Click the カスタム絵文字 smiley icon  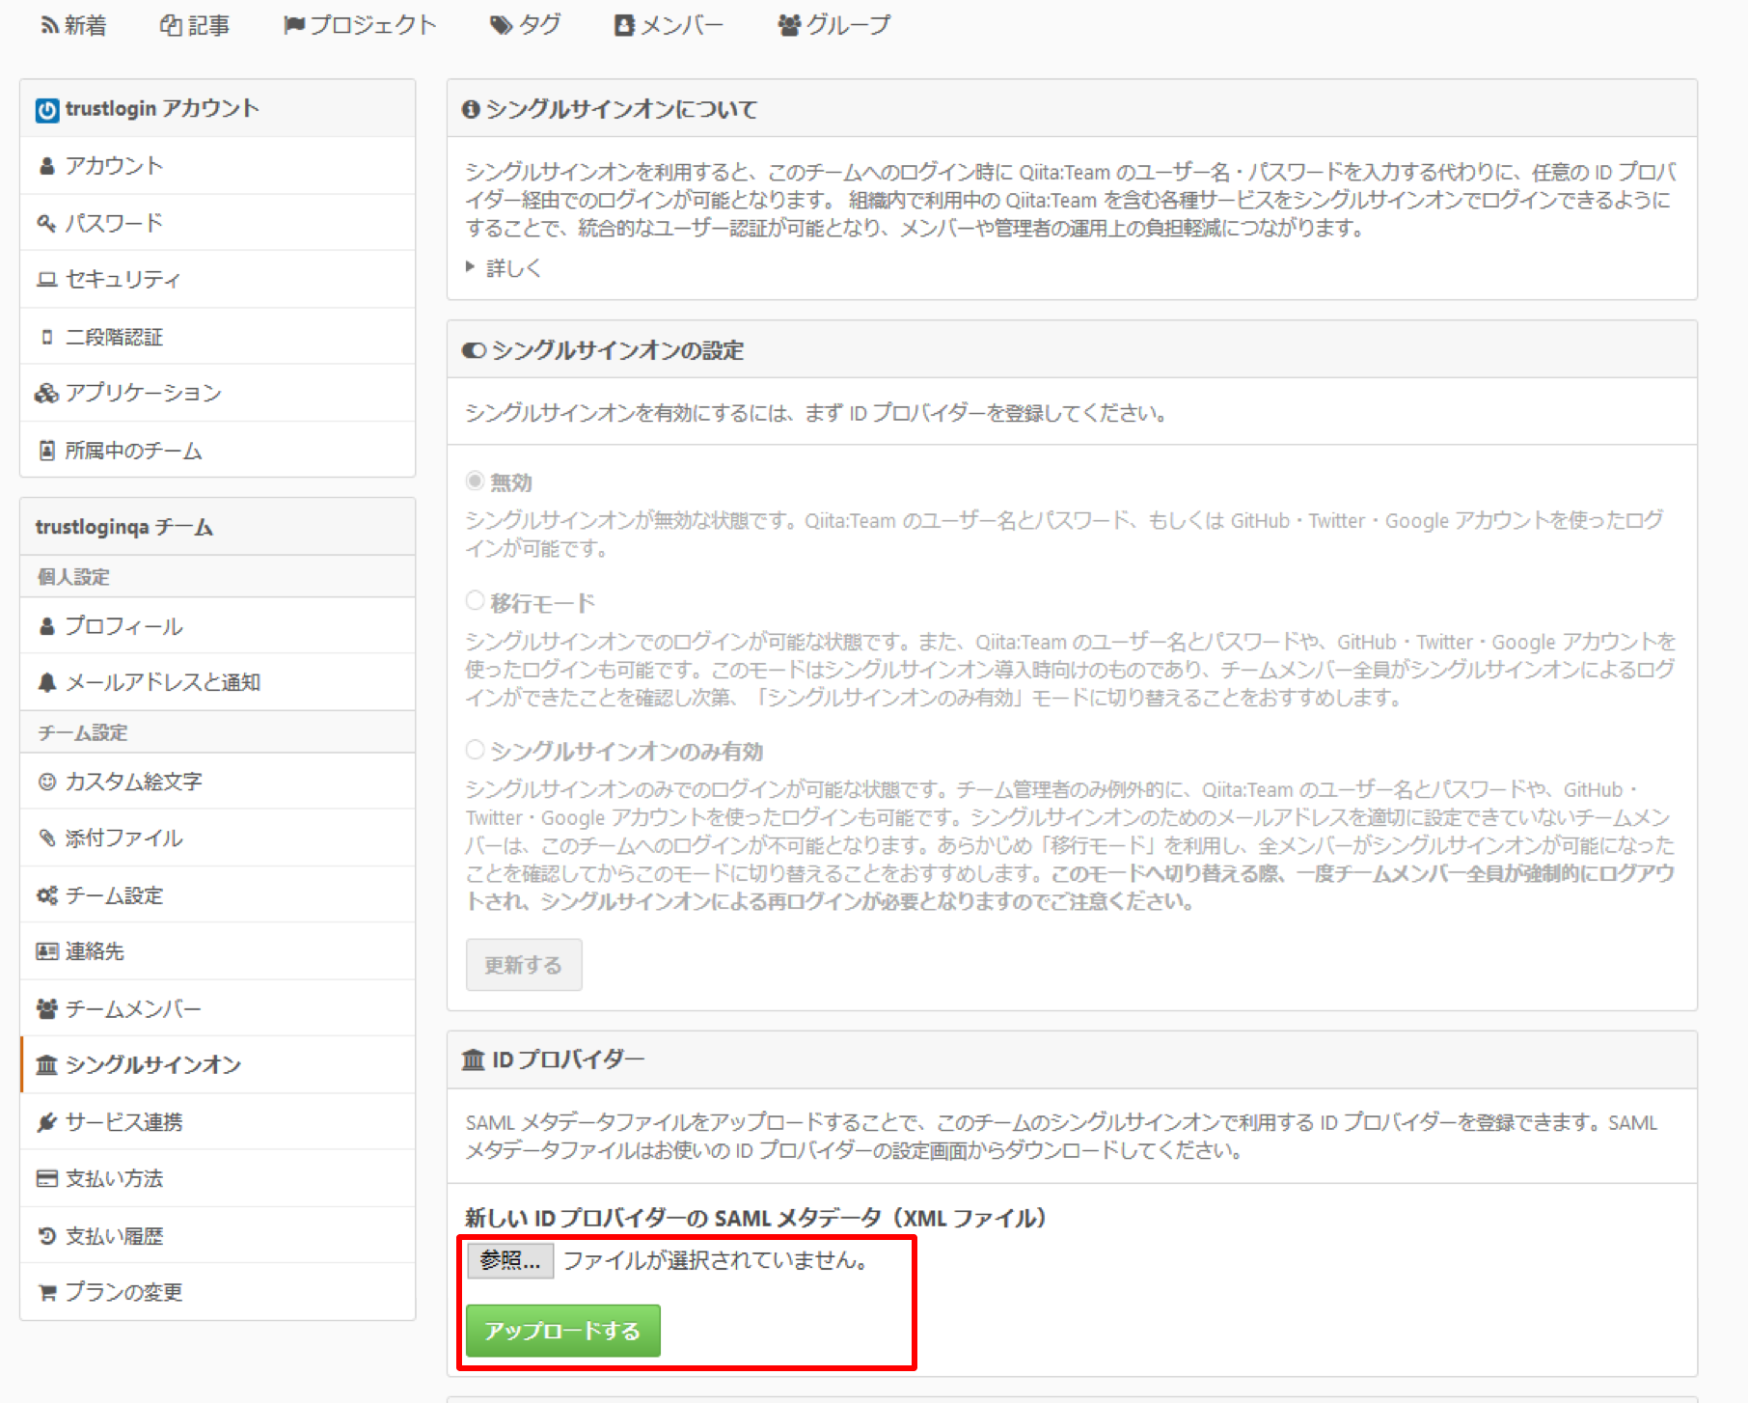tap(46, 782)
